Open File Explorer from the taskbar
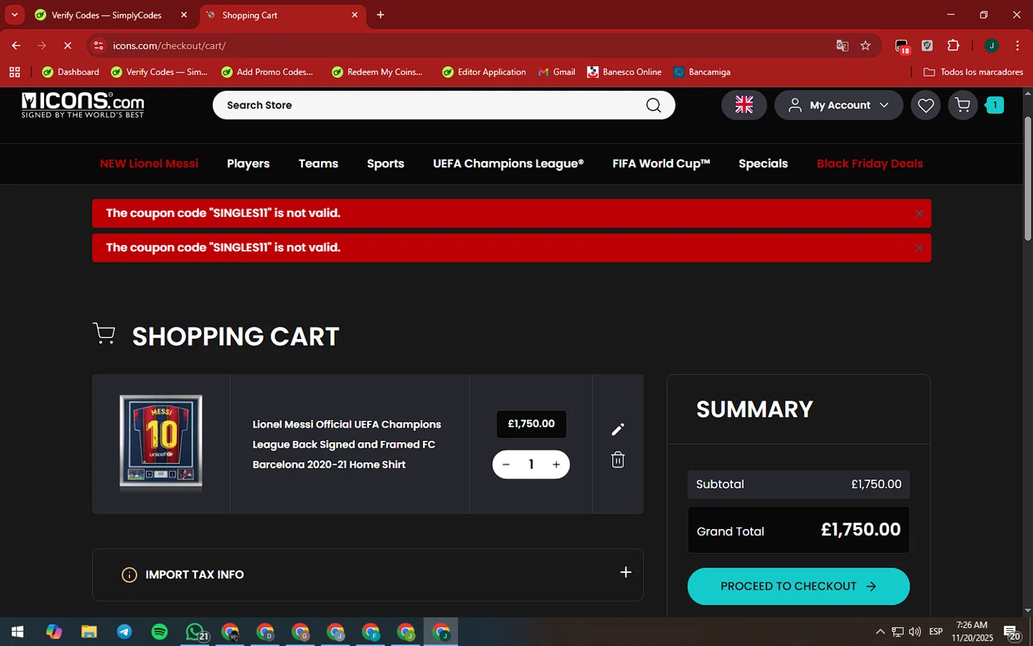Viewport: 1033px width, 646px height. click(89, 632)
